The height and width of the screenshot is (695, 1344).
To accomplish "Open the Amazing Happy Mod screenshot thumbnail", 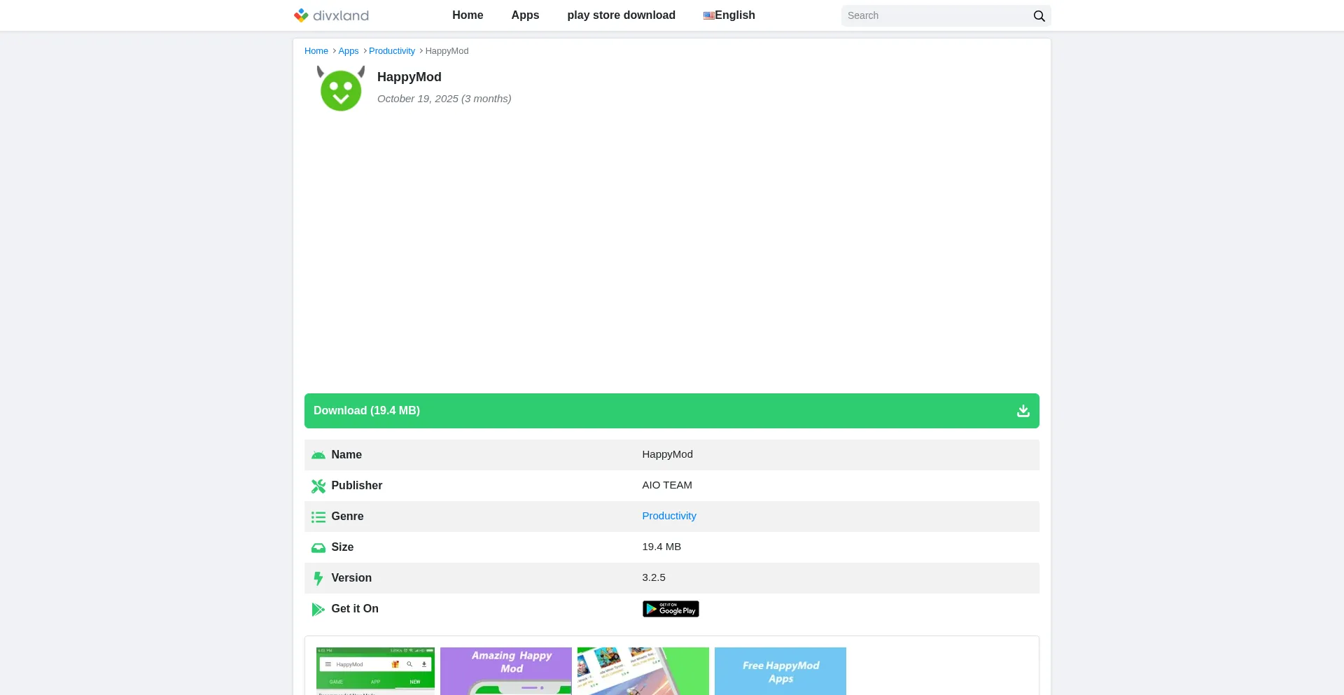I will 505,671.
